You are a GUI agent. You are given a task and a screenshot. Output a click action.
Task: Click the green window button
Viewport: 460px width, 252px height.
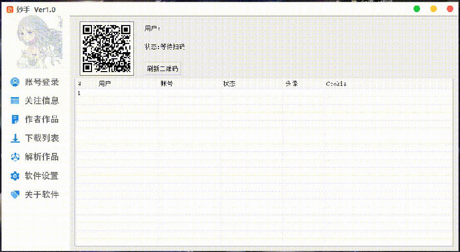coord(417,9)
